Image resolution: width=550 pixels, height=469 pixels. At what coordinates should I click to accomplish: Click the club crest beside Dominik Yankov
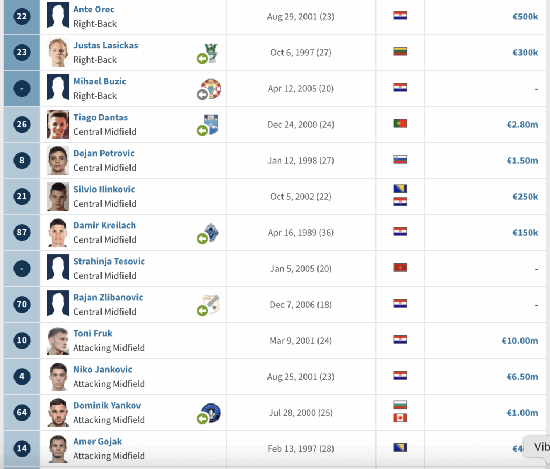[211, 413]
